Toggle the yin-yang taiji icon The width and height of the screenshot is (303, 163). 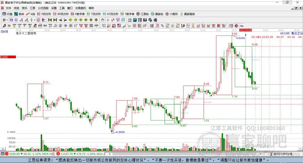pos(236,26)
